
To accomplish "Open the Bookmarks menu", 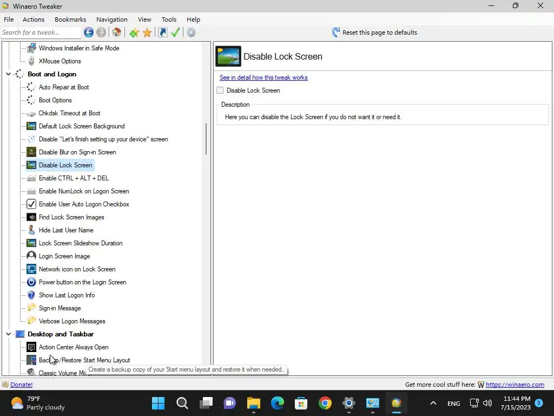I will (70, 19).
